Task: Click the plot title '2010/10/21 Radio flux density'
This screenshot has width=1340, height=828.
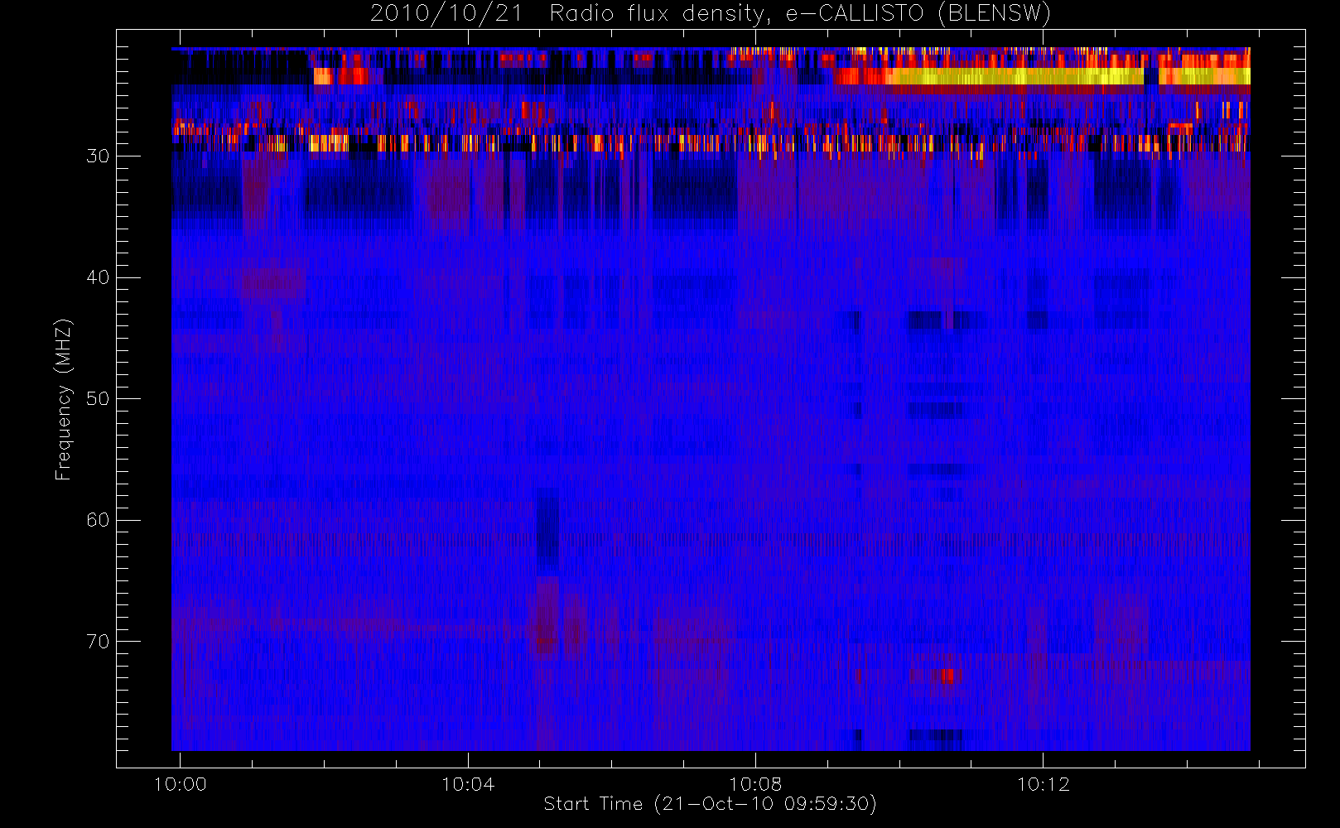Action: click(x=711, y=13)
